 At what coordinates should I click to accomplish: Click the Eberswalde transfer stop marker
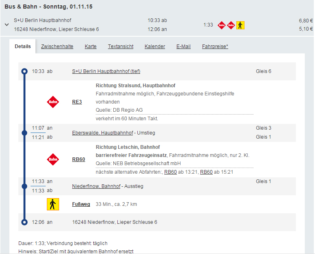[24, 133]
